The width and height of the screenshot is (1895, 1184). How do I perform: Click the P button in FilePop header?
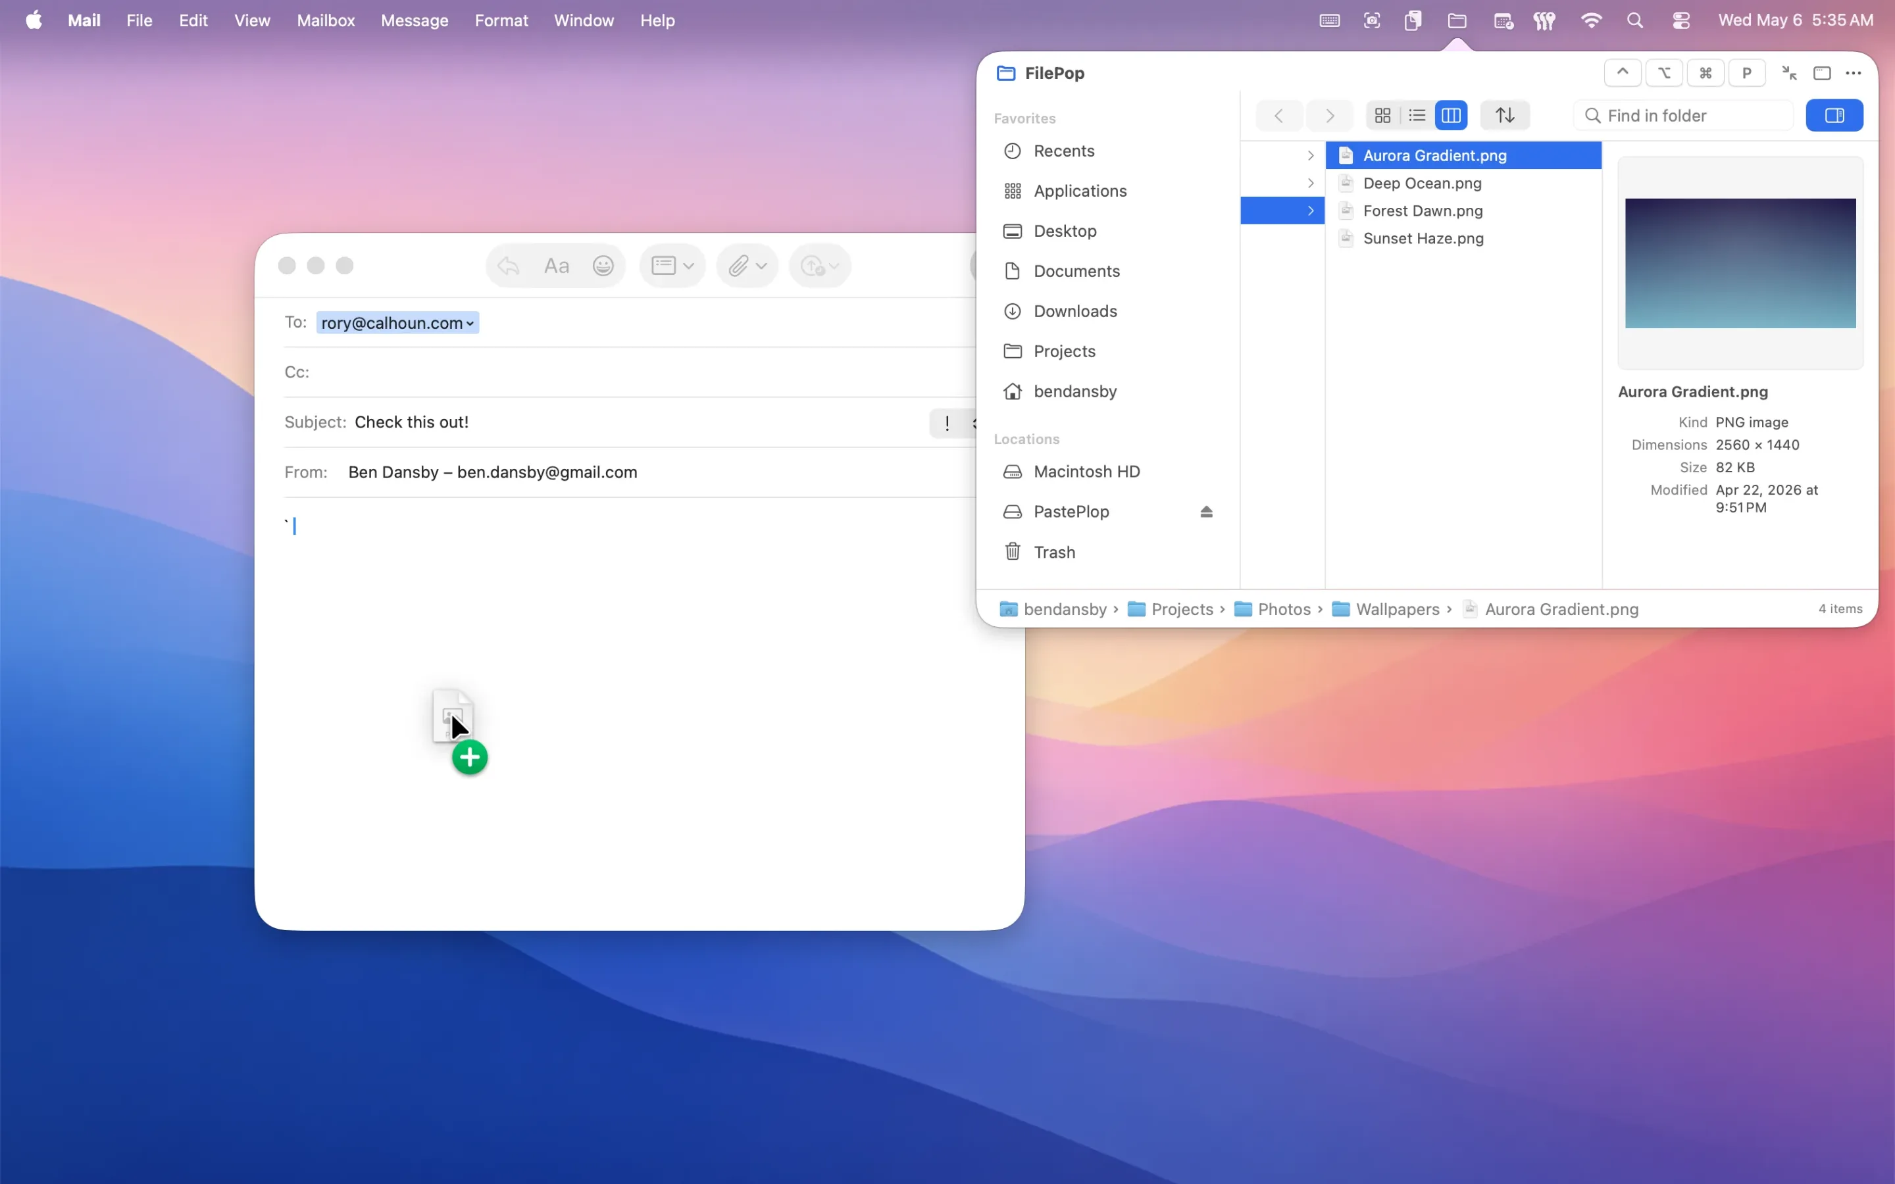[1746, 73]
